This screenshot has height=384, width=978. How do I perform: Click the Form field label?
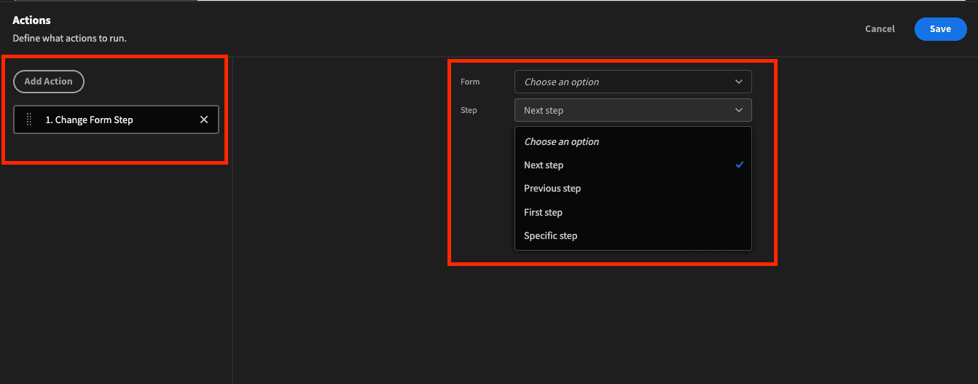(x=470, y=82)
